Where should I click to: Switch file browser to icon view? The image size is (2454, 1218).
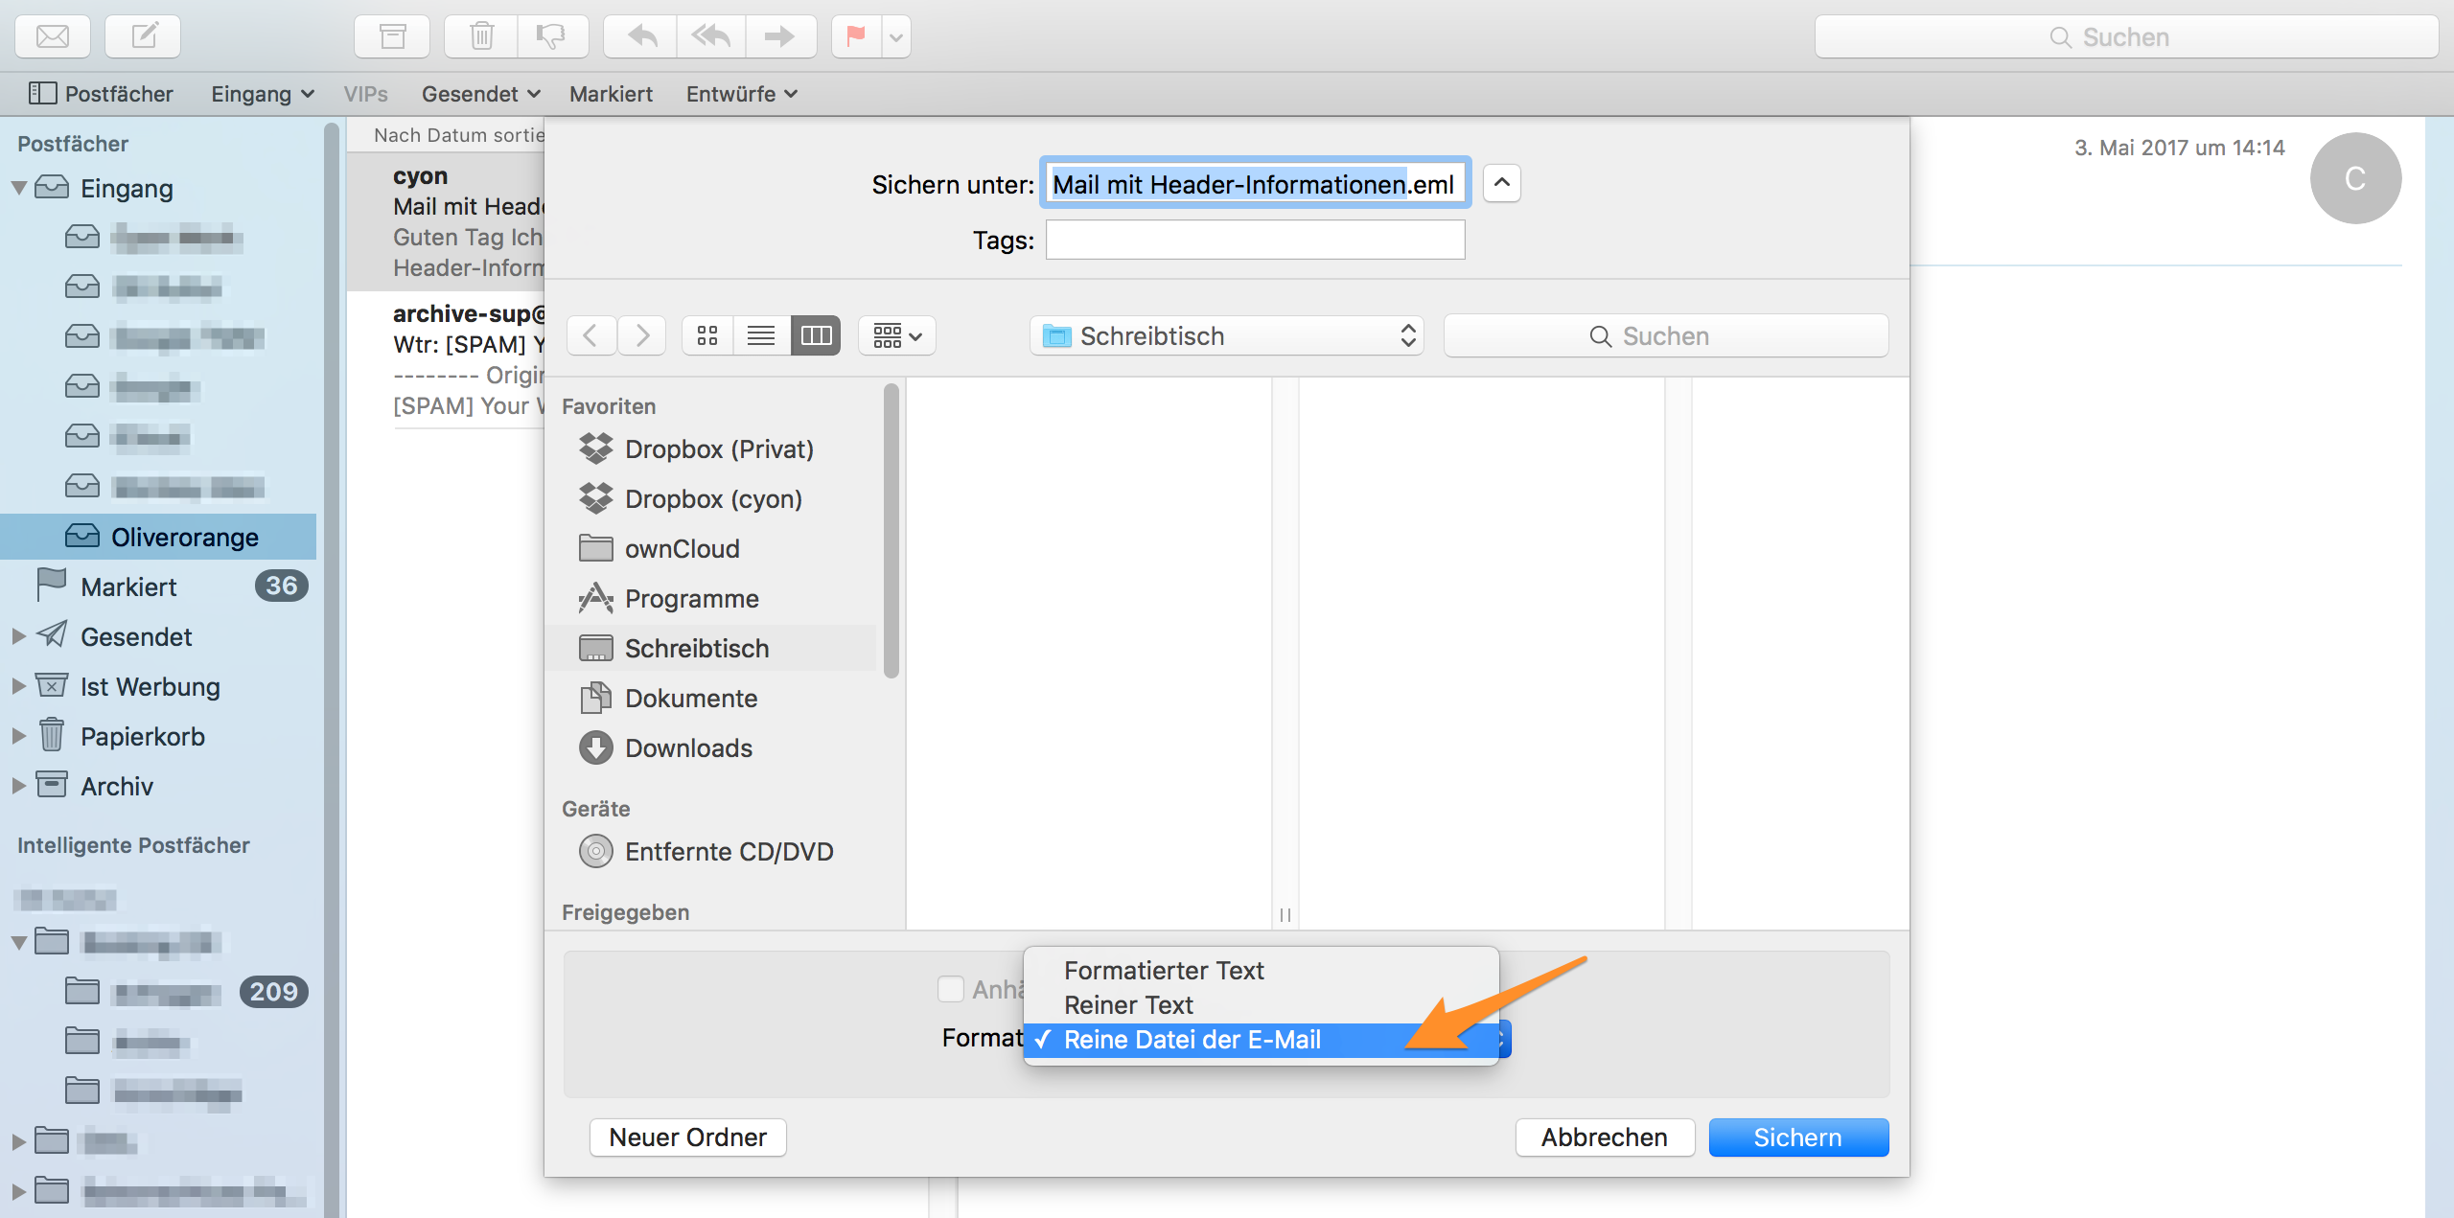(707, 335)
